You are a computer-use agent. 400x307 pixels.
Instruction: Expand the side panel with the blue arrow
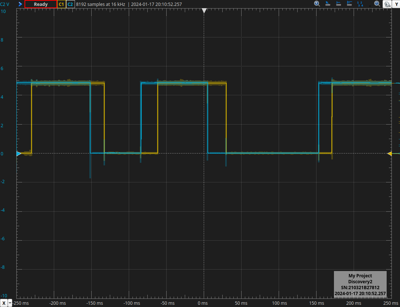(x=20, y=4)
